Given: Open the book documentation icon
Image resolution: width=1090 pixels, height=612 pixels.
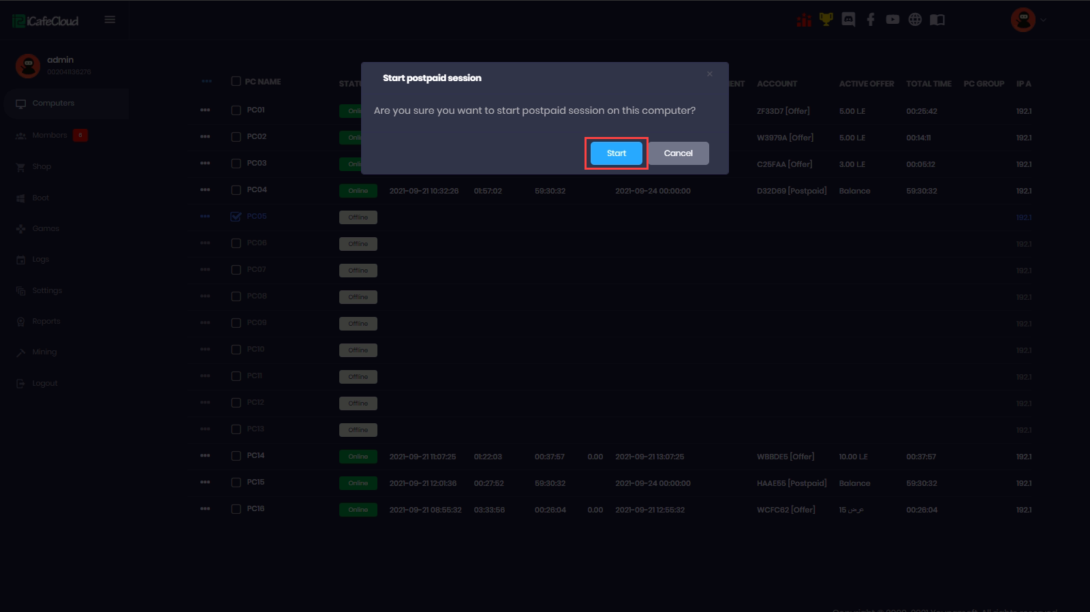Looking at the screenshot, I should (937, 20).
